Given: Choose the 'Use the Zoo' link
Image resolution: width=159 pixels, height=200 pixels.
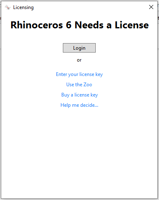Looking at the screenshot, I should coord(79,85).
